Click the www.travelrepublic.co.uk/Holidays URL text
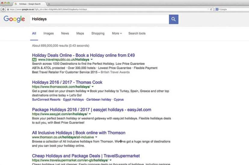Viewport: 249px width, 165px height. [64, 59]
